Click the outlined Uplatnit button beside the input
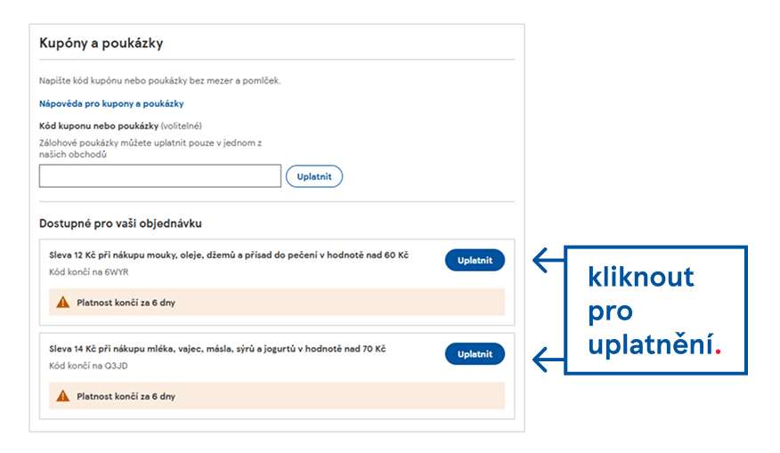 tap(314, 176)
